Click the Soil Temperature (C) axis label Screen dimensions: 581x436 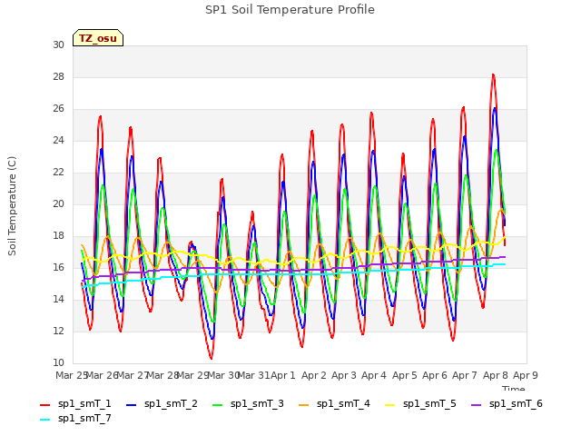point(12,206)
